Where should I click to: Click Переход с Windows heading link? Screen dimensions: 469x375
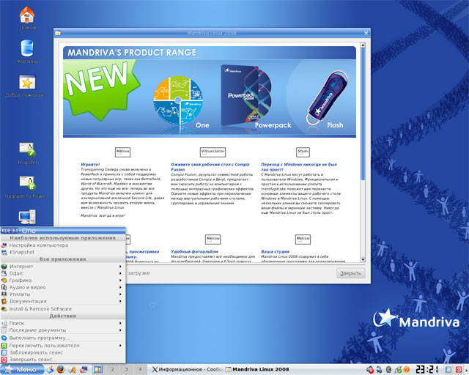tap(299, 167)
